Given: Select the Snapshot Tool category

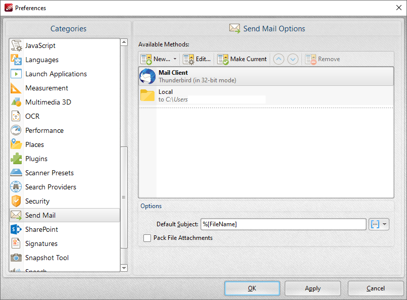Looking at the screenshot, I should tap(65, 258).
